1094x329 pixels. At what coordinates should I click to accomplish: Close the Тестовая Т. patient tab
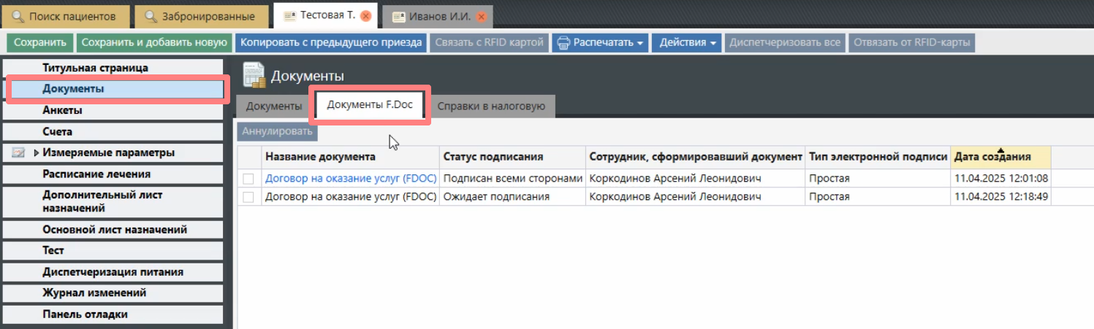click(x=366, y=15)
